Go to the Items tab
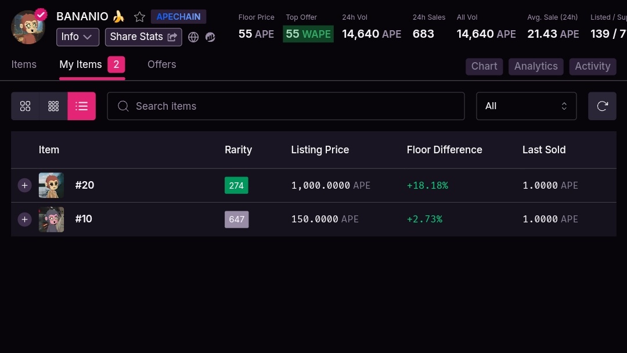Screen dimensions: 627x353 tap(24, 64)
